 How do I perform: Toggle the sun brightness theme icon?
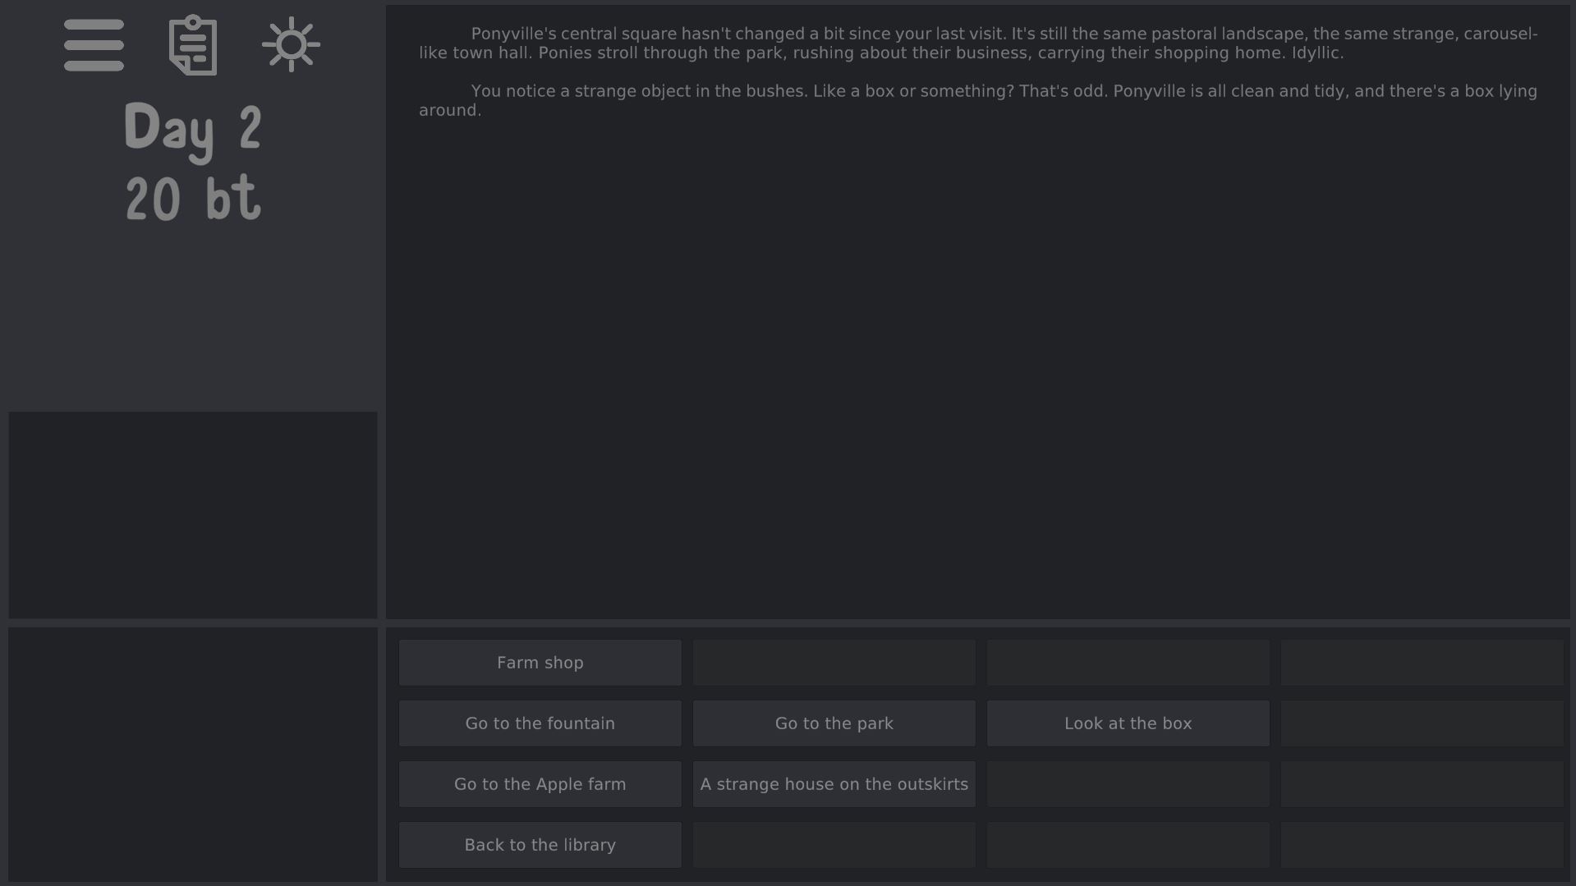click(x=291, y=44)
